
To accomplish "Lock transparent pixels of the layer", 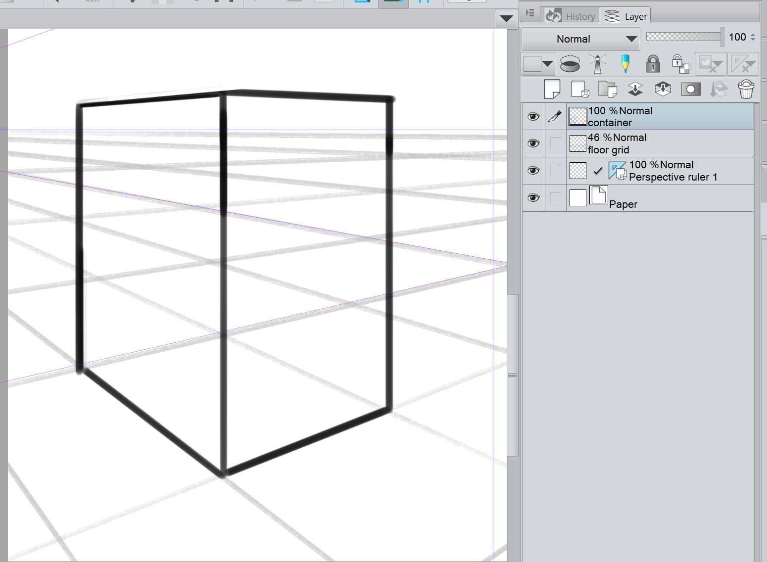I will (x=680, y=64).
